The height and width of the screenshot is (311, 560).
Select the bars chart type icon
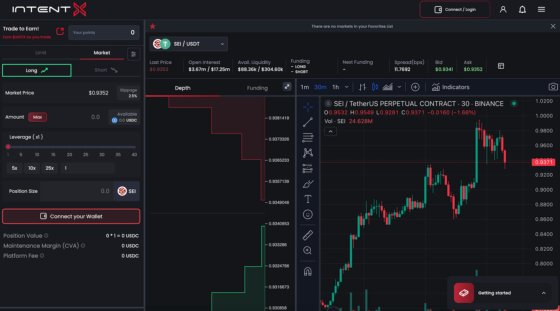pos(362,87)
